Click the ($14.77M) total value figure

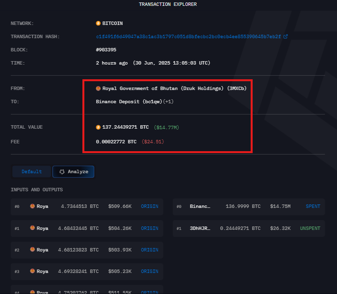167,128
